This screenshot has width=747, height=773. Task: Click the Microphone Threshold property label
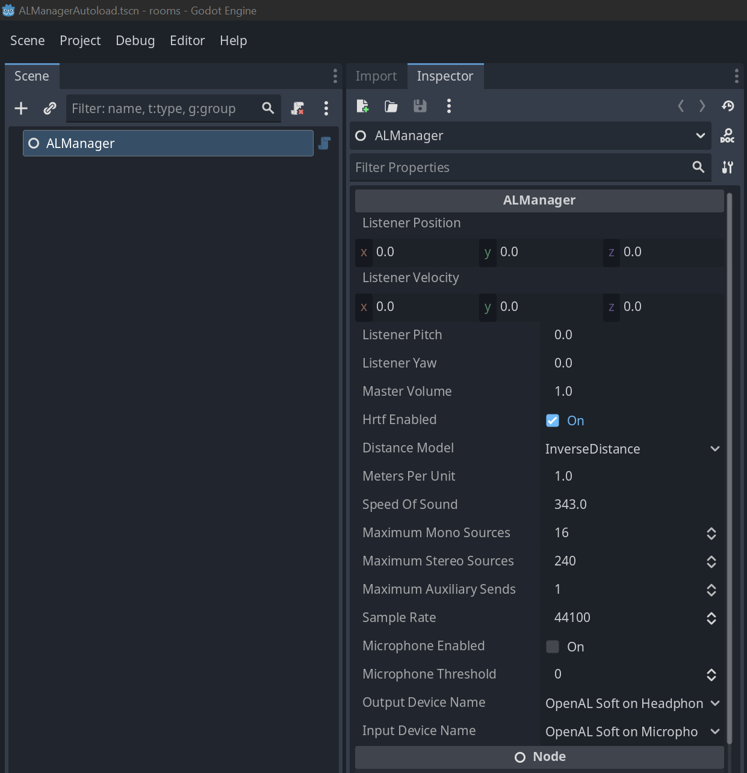429,674
